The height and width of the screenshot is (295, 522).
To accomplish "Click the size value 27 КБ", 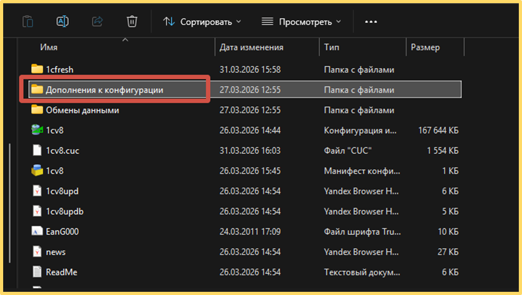I will pyautogui.click(x=448, y=252).
